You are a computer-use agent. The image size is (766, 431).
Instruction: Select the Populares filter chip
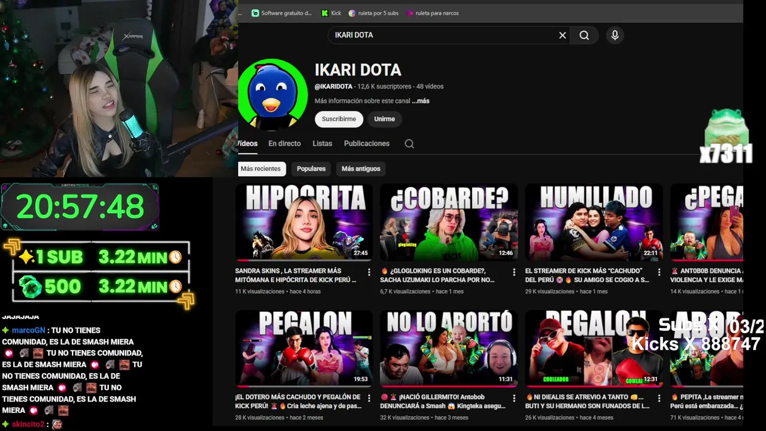pos(311,169)
